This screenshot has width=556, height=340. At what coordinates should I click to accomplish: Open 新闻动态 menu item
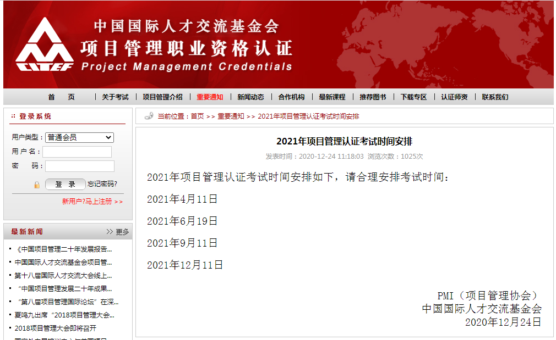click(x=250, y=97)
